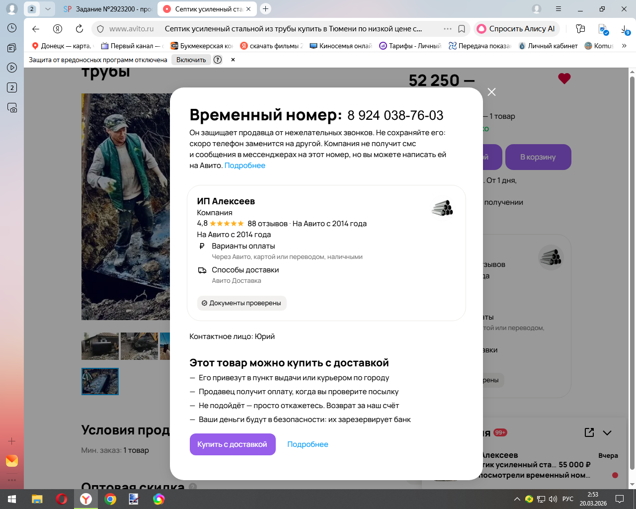Open the browser hamburger menu
Image resolution: width=636 pixels, height=509 pixels.
pyautogui.click(x=558, y=9)
